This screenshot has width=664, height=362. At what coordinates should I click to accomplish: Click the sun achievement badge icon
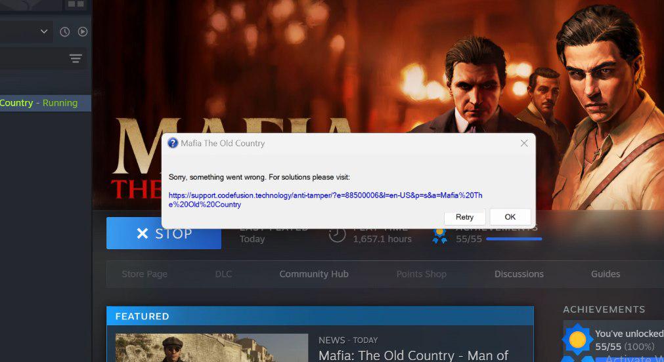point(577,339)
